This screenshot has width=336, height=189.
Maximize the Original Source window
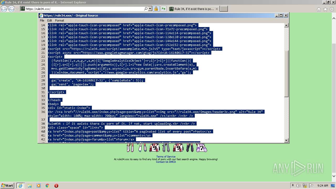click(281, 15)
